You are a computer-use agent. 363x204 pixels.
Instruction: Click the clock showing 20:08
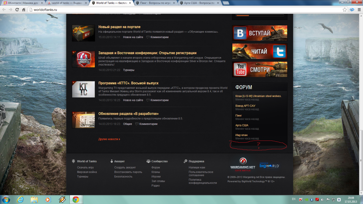351,198
